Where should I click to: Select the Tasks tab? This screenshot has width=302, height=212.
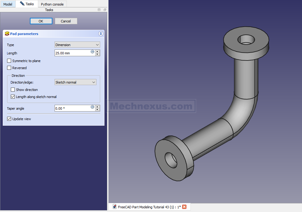point(27,4)
